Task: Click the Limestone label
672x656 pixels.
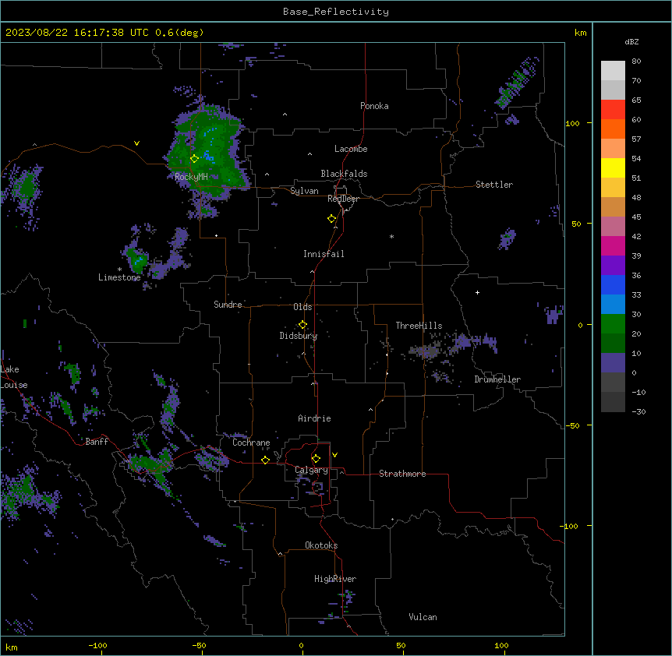Action: point(119,277)
